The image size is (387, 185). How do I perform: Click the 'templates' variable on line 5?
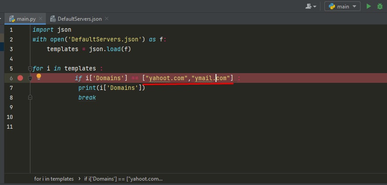point(80,68)
